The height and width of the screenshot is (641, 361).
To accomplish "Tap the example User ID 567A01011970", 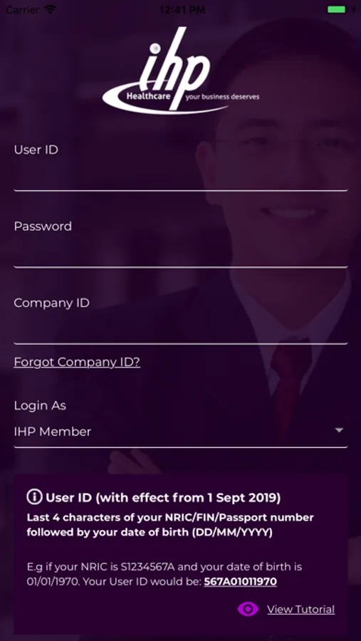I will [241, 581].
